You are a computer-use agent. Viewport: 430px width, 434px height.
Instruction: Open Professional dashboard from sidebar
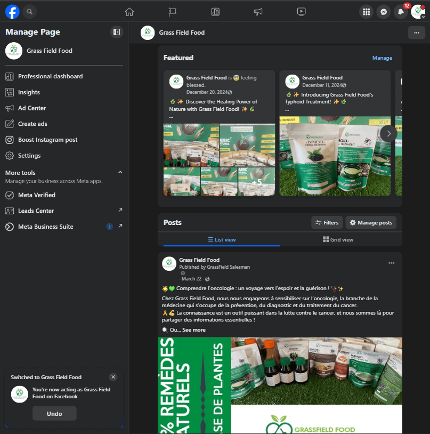50,76
